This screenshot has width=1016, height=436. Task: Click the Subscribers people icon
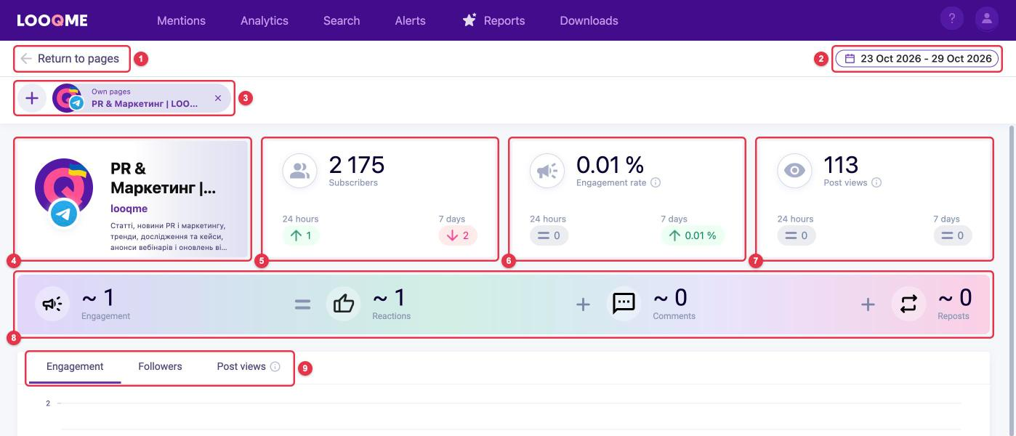[x=299, y=171]
